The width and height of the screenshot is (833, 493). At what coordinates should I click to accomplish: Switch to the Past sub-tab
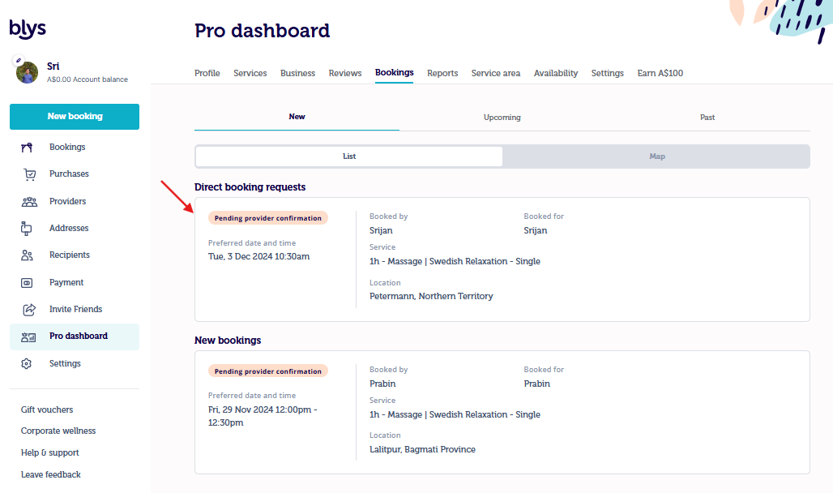[707, 117]
